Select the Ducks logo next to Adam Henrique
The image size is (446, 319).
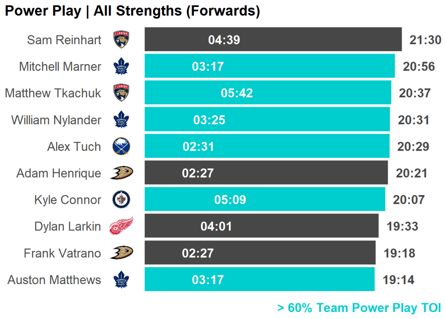122,173
